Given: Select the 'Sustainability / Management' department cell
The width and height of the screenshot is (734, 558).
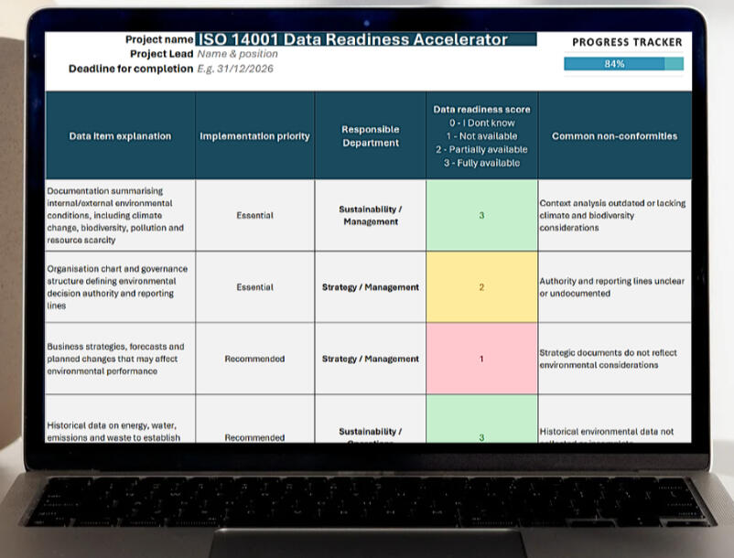Looking at the screenshot, I should [371, 215].
